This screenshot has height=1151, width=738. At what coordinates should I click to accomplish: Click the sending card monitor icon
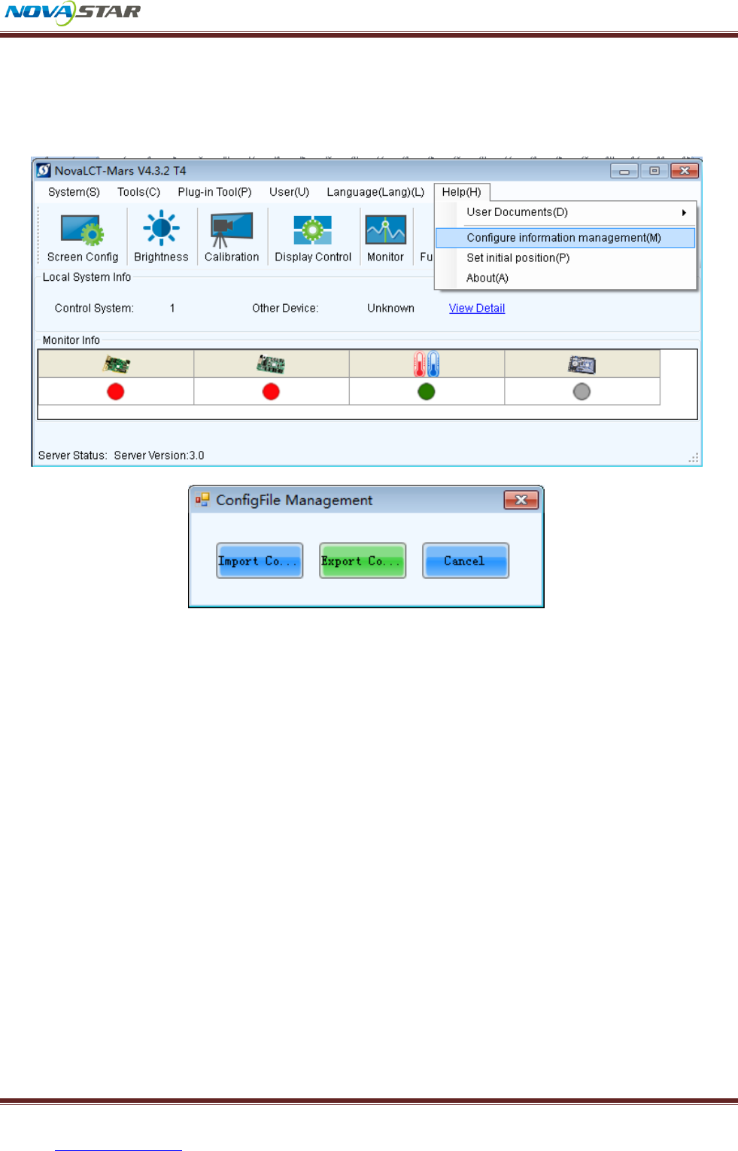click(x=116, y=364)
